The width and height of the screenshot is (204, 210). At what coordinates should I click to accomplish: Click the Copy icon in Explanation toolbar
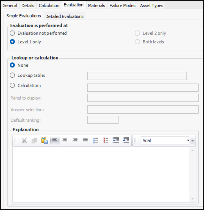pos(34,140)
